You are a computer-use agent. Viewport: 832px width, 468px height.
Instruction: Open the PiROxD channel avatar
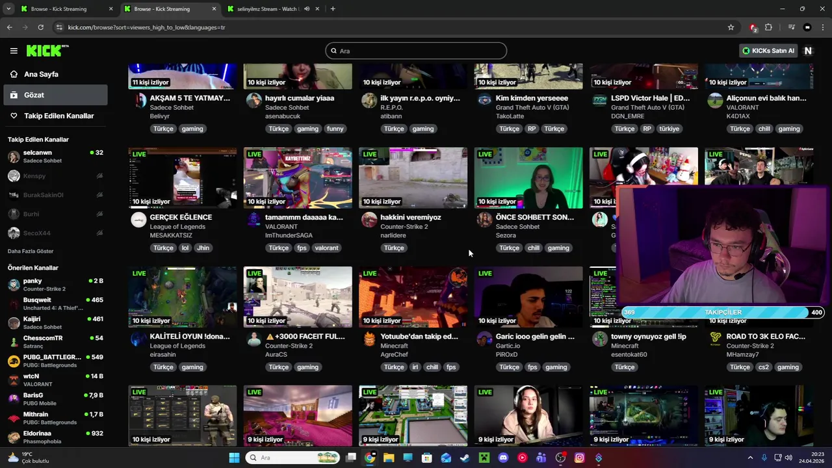pyautogui.click(x=484, y=339)
